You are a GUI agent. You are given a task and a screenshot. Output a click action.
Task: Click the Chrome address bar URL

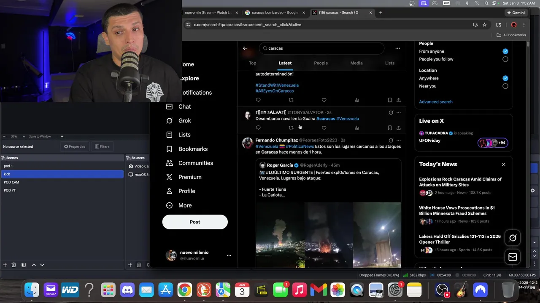(x=247, y=25)
